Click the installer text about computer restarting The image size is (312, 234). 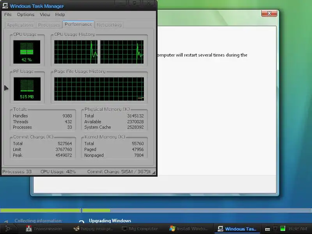click(202, 55)
